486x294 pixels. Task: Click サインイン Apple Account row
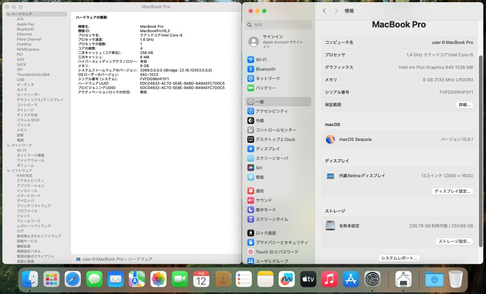[278, 42]
